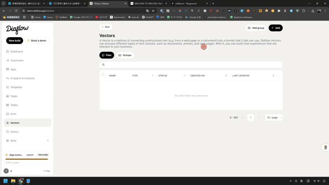Click the Diaflow logo
The width and height of the screenshot is (329, 185).
click(17, 30)
